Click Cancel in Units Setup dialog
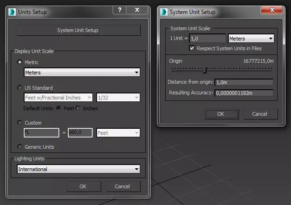 [123, 186]
